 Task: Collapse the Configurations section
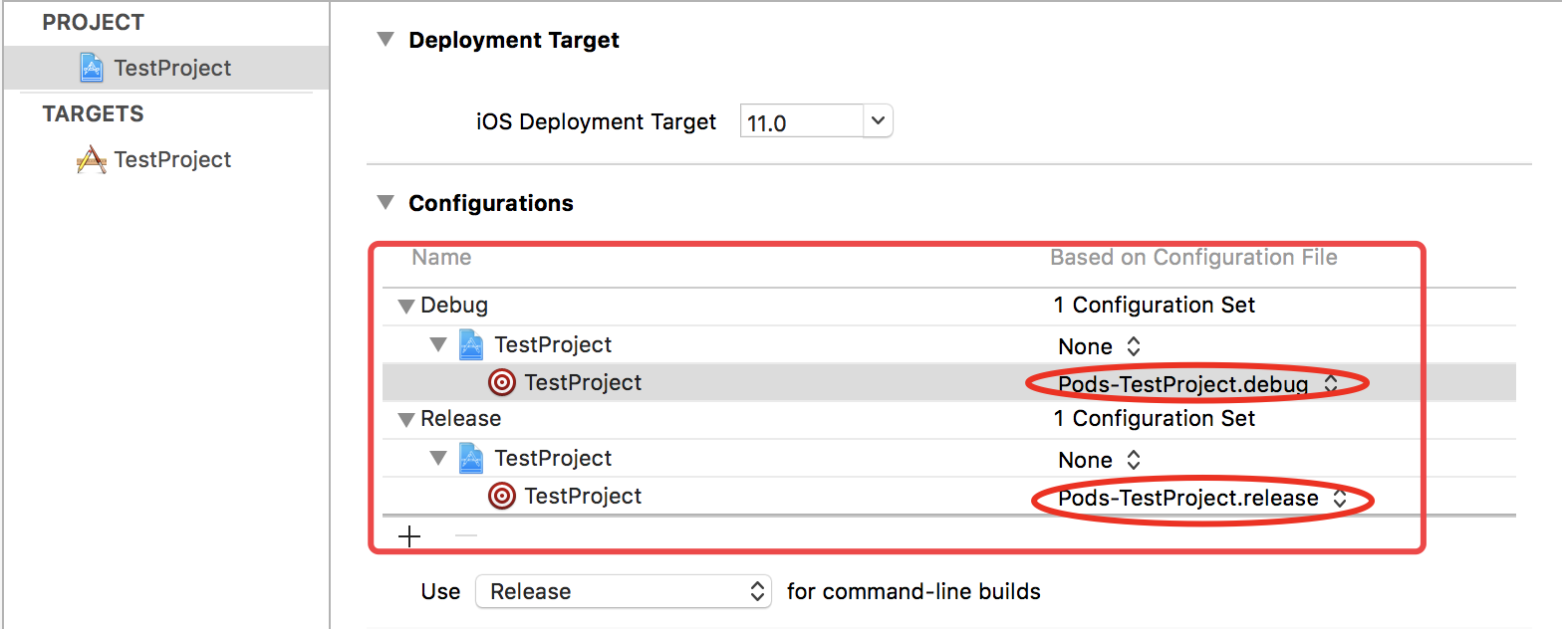(x=385, y=203)
